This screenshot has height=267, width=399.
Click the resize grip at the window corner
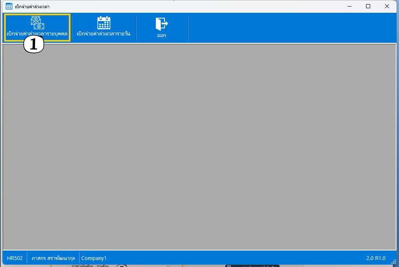393,262
